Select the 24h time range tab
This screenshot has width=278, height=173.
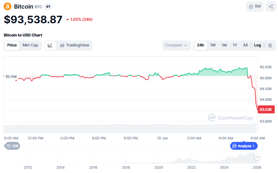201,45
